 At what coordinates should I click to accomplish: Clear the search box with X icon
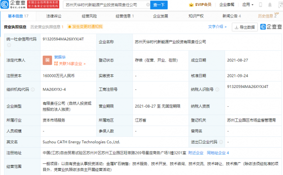pos(148,4)
